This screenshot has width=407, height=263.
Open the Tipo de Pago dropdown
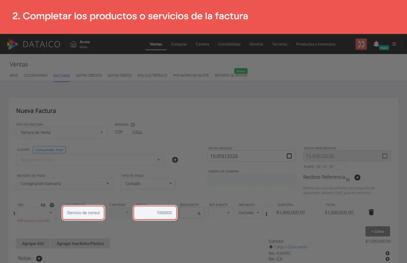[x=148, y=183]
